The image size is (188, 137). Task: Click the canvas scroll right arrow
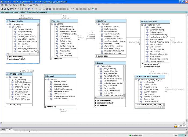pos(184,123)
